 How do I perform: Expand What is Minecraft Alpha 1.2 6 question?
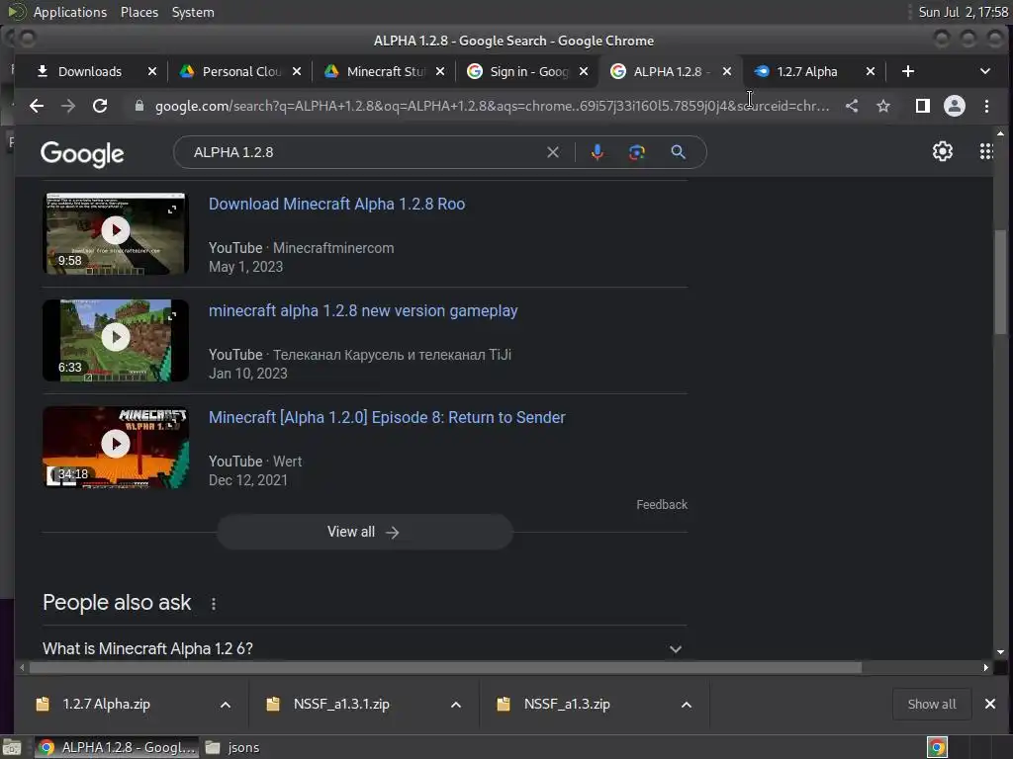coord(364,648)
